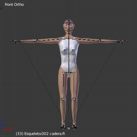Select the thigh bone of the screen-left leg

(x=63, y=86)
